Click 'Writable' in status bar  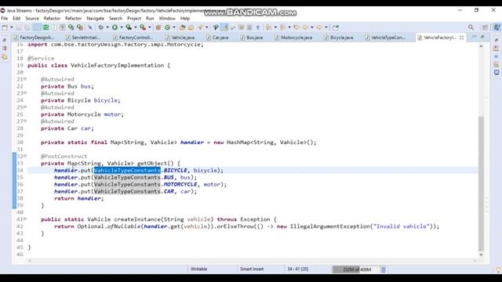click(x=198, y=269)
